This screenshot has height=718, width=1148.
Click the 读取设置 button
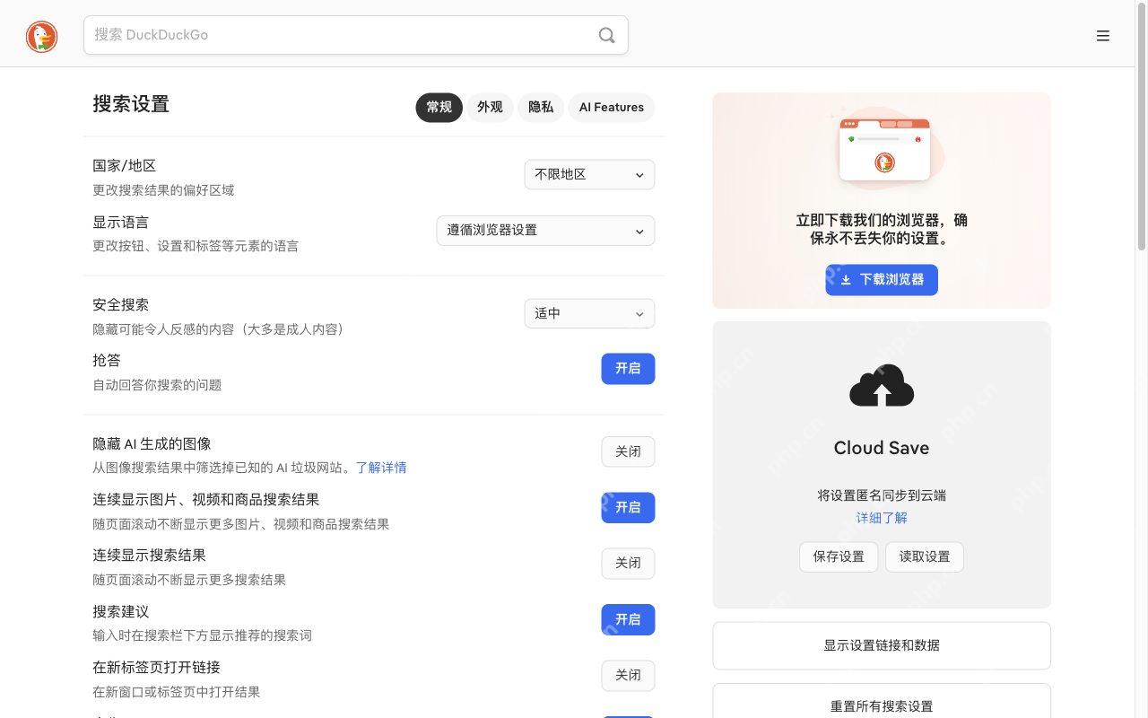point(925,556)
